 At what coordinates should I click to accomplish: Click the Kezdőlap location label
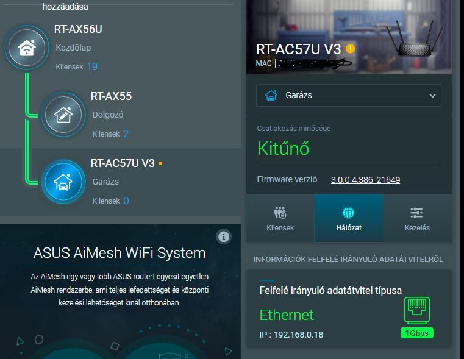point(73,48)
